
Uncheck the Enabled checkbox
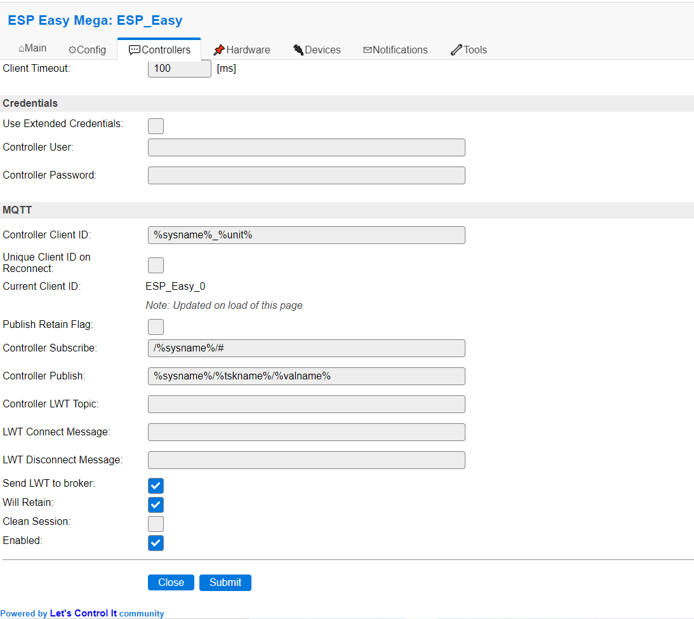(156, 543)
